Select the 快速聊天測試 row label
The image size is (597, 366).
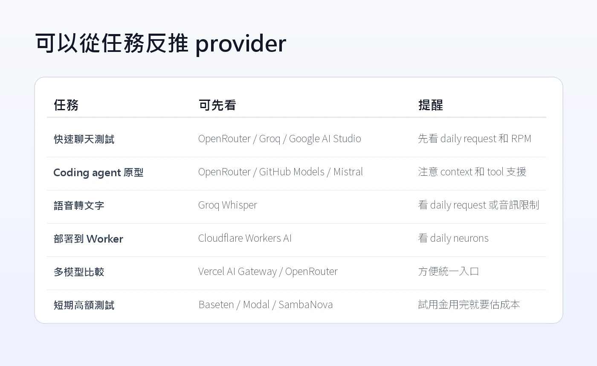click(x=84, y=139)
